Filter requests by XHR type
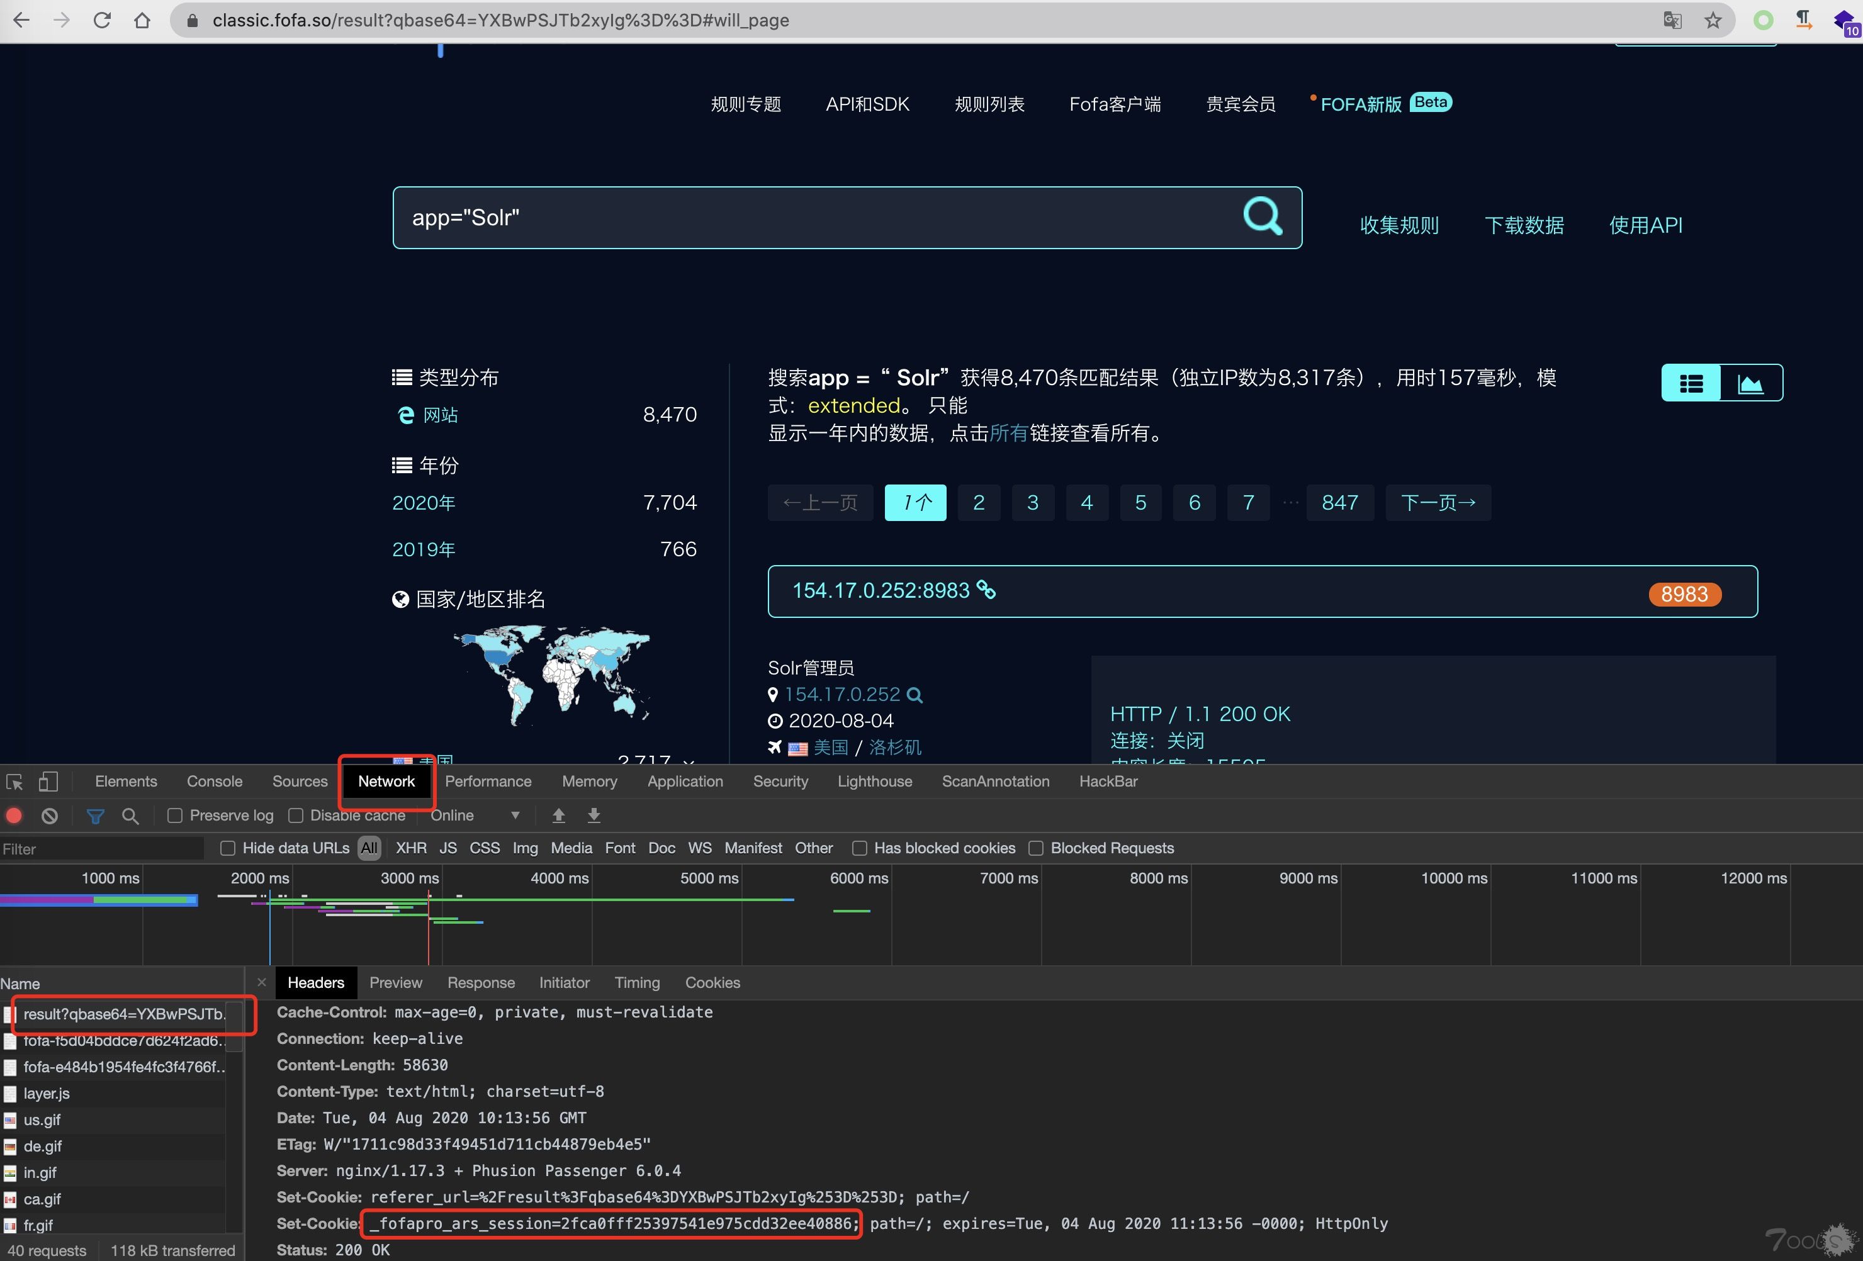Viewport: 1863px width, 1261px height. [411, 848]
